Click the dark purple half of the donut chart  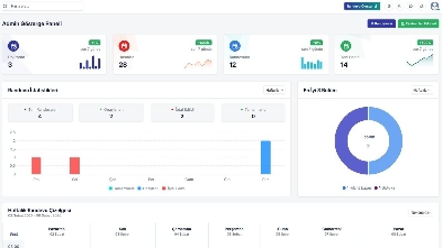tap(342, 141)
